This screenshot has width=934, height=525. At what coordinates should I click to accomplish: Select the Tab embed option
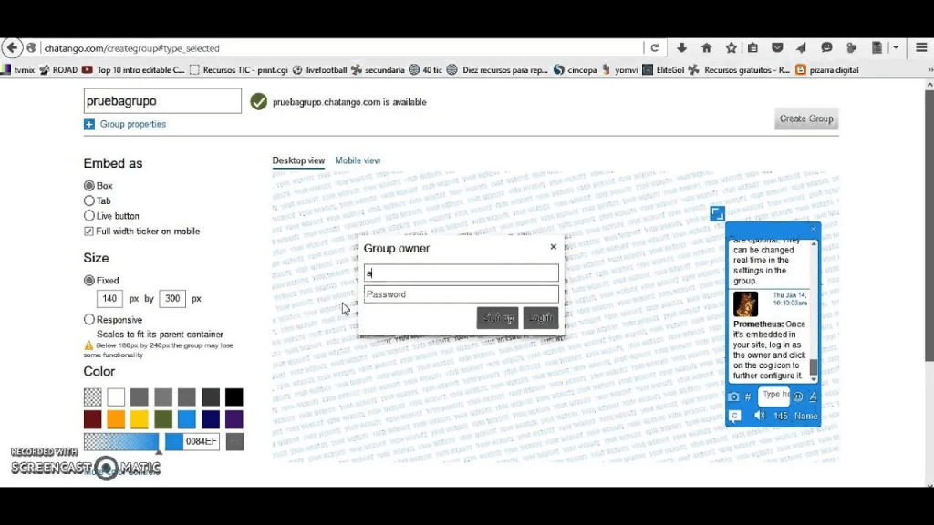point(89,201)
